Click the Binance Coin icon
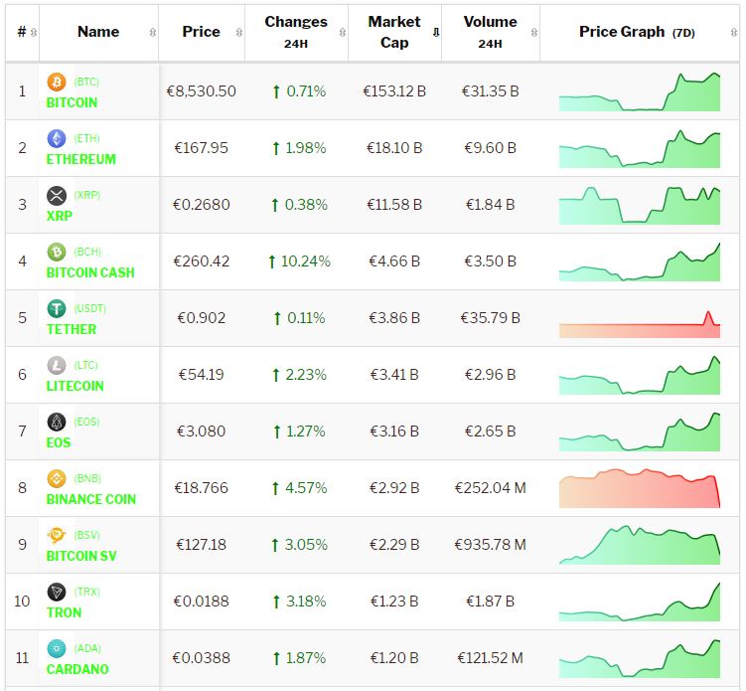 coord(57,478)
